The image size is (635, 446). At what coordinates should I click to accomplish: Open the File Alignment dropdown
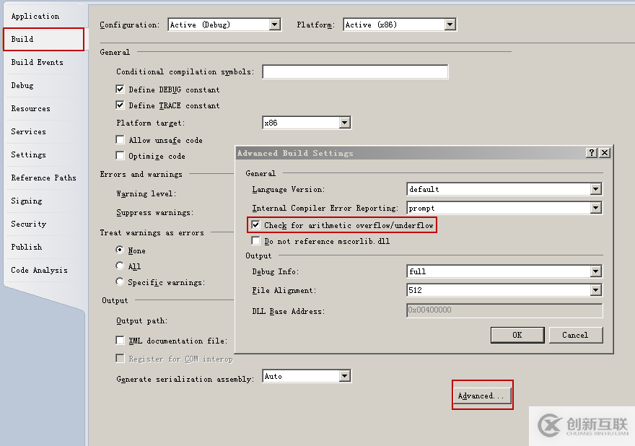595,290
